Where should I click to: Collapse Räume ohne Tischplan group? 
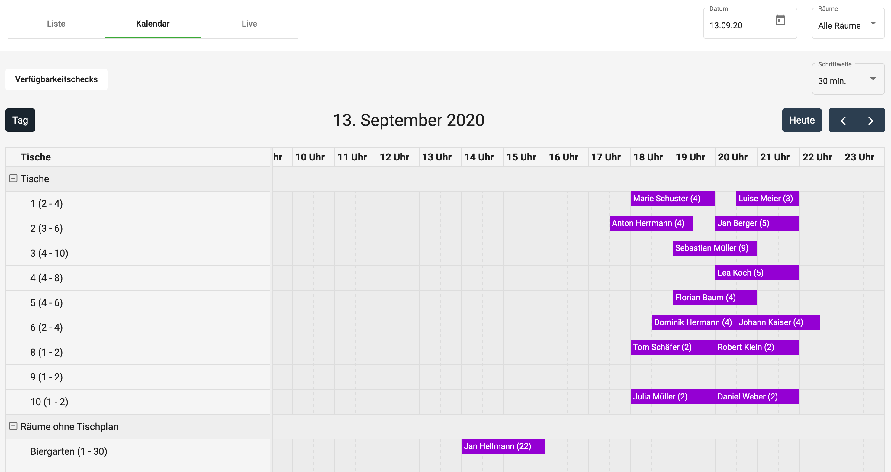13,426
